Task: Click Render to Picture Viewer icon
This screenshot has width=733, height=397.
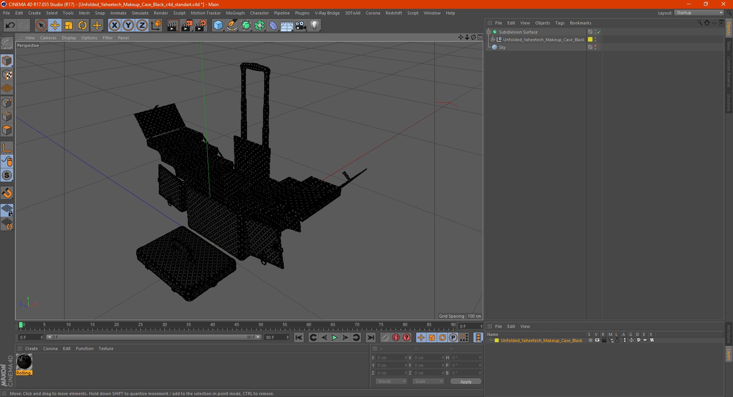Action: pyautogui.click(x=187, y=26)
